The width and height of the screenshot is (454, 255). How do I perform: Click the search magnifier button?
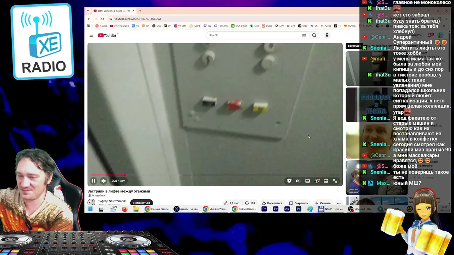pyautogui.click(x=314, y=35)
